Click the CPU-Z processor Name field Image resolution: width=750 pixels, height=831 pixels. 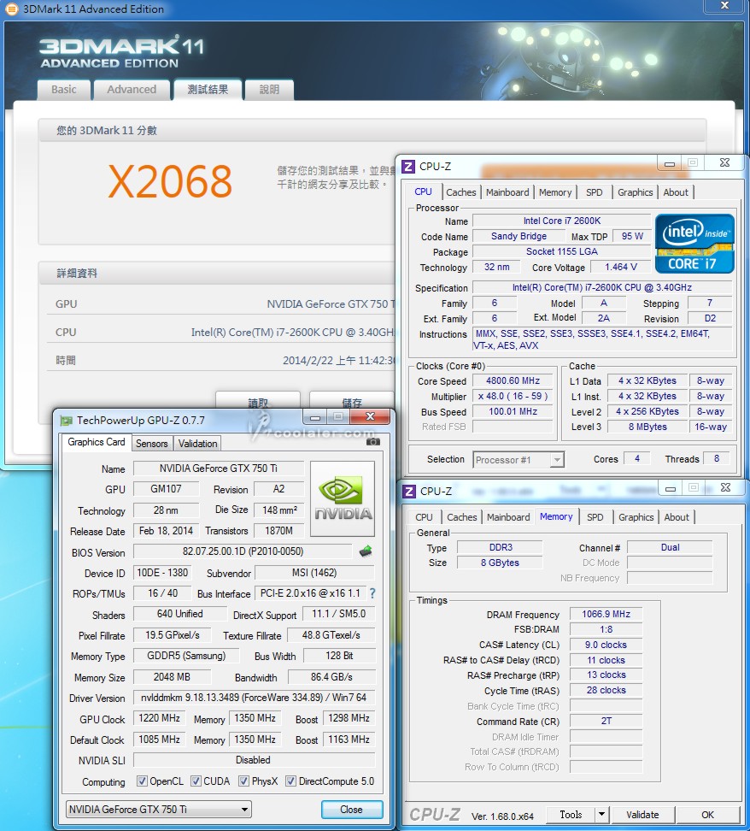click(x=561, y=221)
